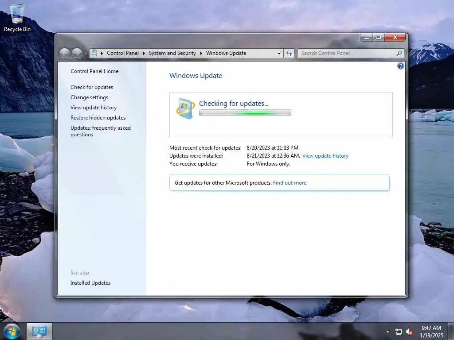Open Installed Updates under See also

pos(90,283)
